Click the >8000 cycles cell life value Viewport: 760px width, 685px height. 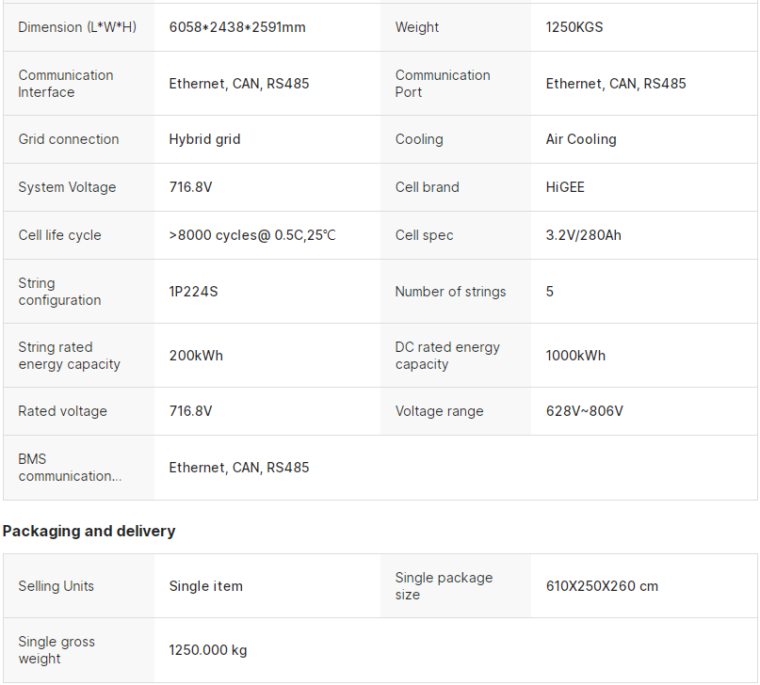[x=252, y=235]
